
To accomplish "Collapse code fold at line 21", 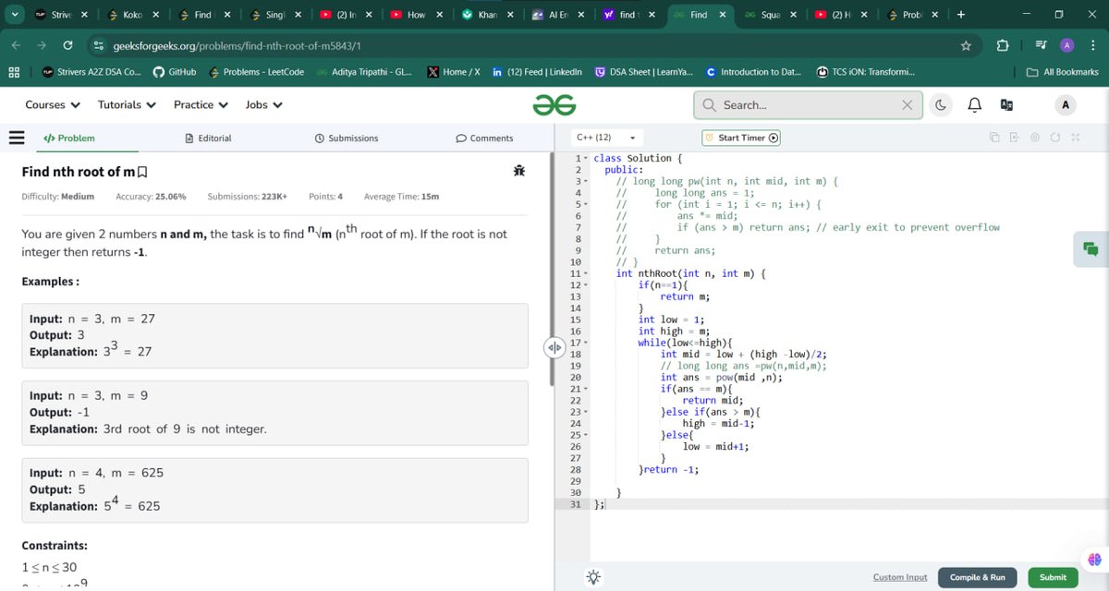I will (x=585, y=389).
